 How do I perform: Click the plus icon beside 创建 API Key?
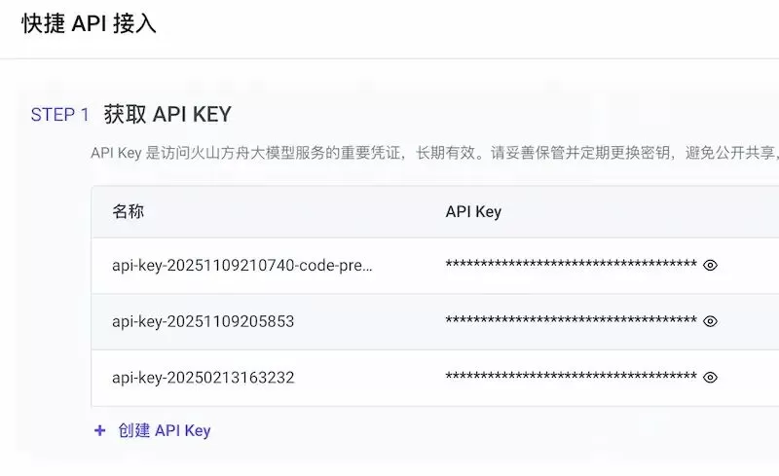pos(100,430)
